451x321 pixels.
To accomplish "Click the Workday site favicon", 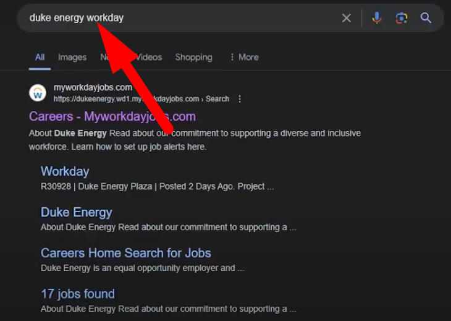I will pyautogui.click(x=38, y=93).
